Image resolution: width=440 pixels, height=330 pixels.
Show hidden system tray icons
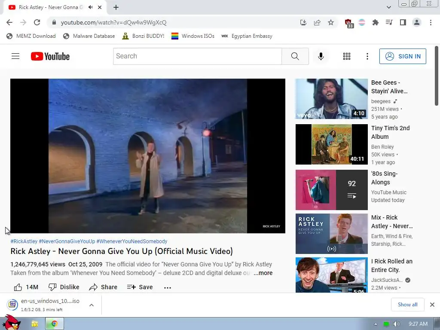tap(376, 324)
